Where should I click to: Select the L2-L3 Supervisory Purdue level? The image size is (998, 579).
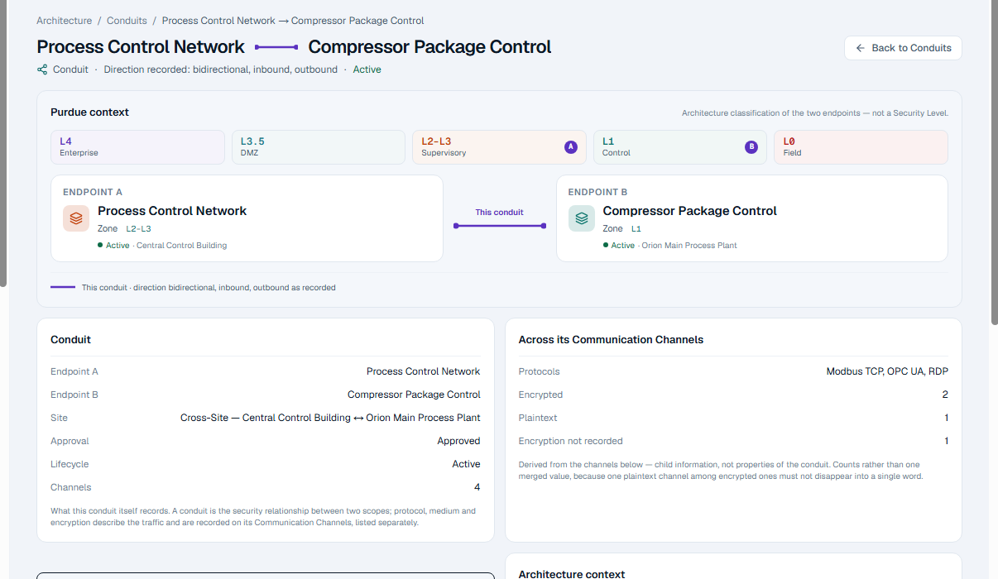(499, 147)
